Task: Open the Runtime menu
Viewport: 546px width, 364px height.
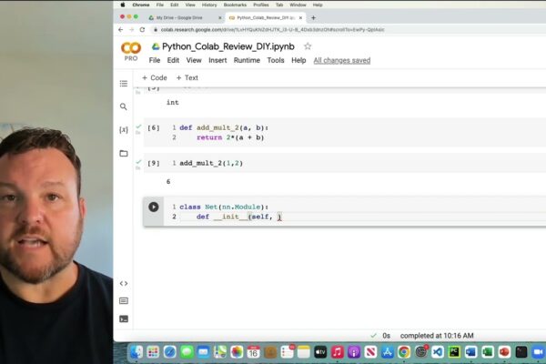Action: point(247,60)
